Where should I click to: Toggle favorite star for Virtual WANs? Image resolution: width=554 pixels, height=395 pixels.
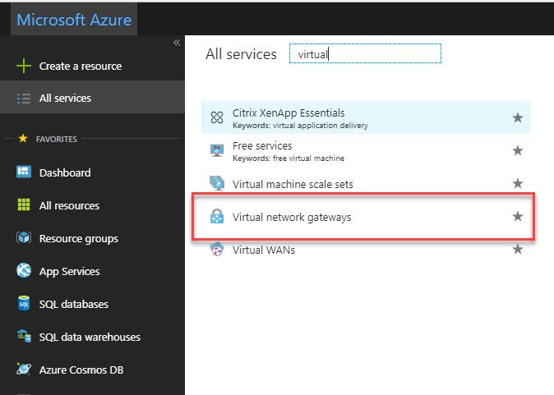[x=518, y=249]
